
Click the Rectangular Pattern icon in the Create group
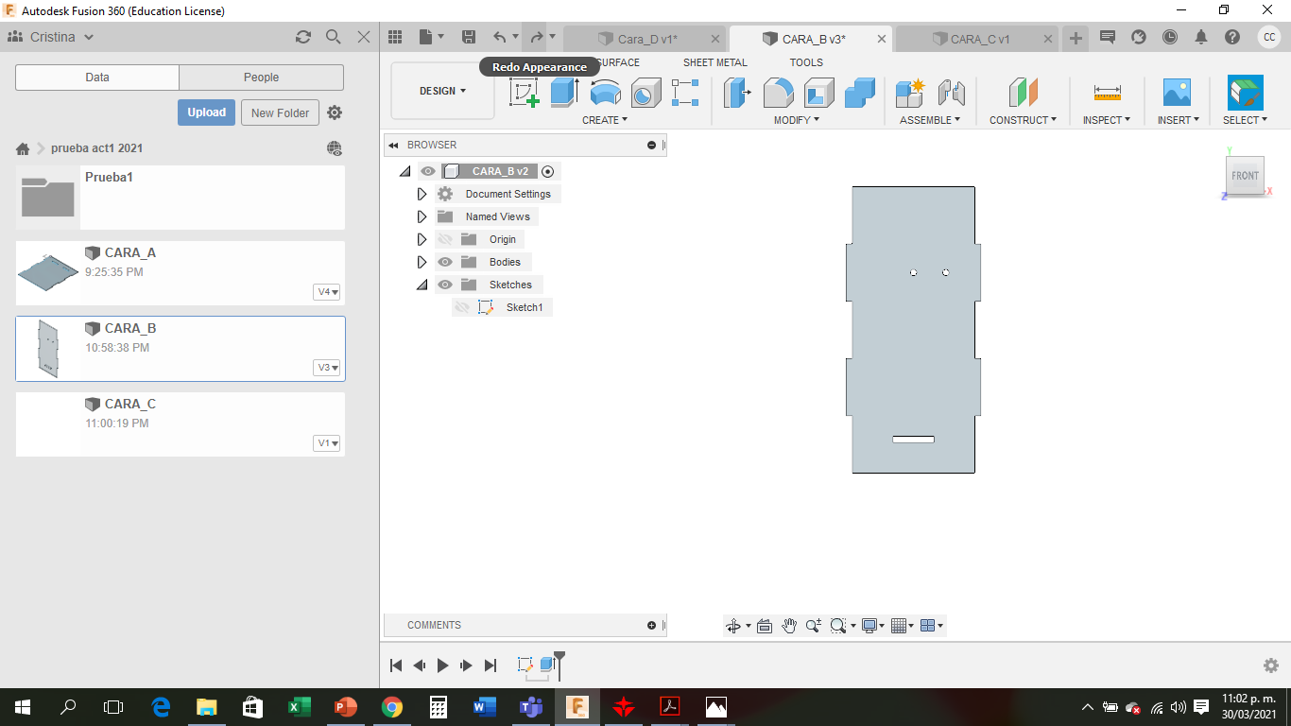pos(685,93)
